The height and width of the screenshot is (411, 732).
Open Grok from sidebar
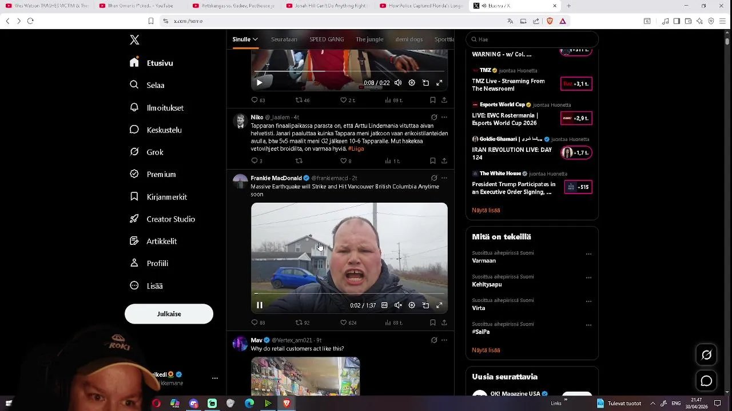pyautogui.click(x=147, y=152)
